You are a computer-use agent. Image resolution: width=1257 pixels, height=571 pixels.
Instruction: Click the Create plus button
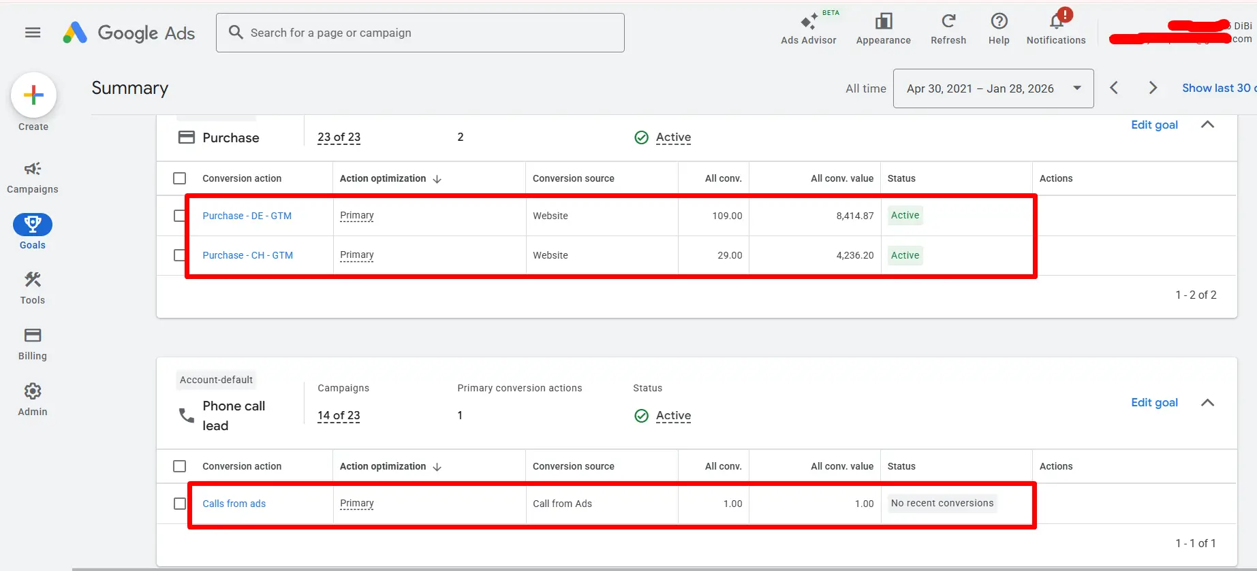(33, 95)
